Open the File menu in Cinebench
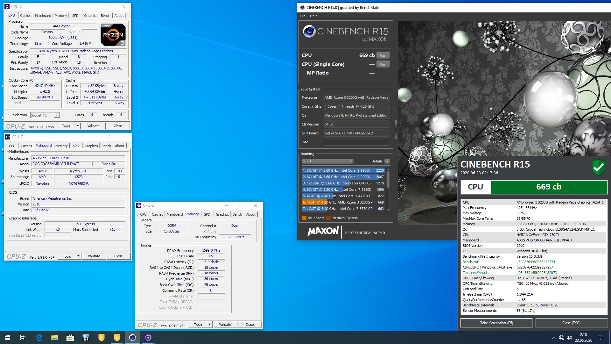The width and height of the screenshot is (611, 344). coord(302,16)
